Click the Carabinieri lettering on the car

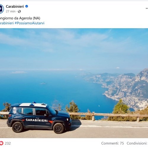coord(37,120)
